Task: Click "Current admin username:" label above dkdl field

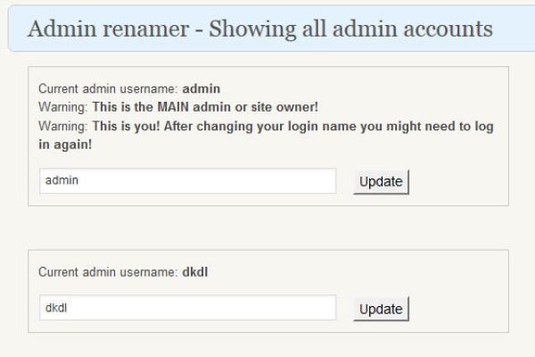Action: point(108,271)
